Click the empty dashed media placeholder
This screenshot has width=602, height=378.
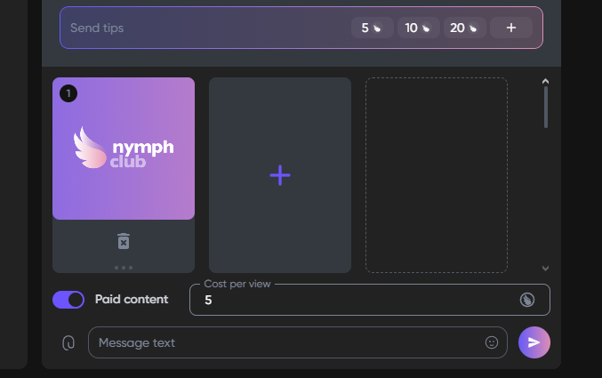click(437, 175)
